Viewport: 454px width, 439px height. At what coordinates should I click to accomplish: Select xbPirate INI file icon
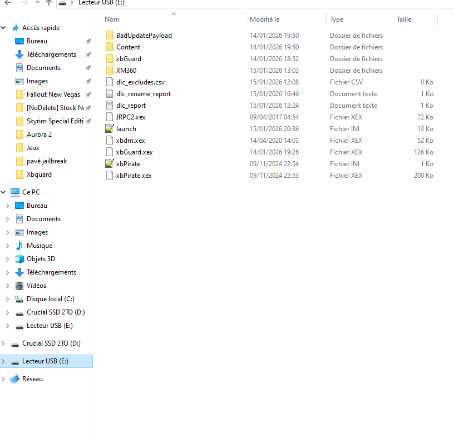[x=110, y=164]
